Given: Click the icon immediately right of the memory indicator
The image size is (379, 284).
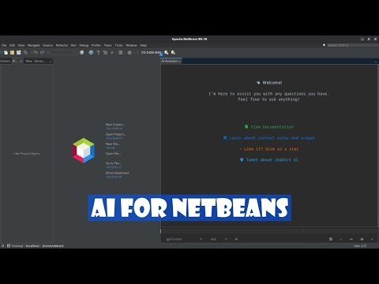Looking at the screenshot, I should 167,53.
